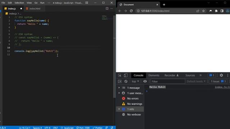
Task: Open a new browser tab
Action: (x=164, y=5)
